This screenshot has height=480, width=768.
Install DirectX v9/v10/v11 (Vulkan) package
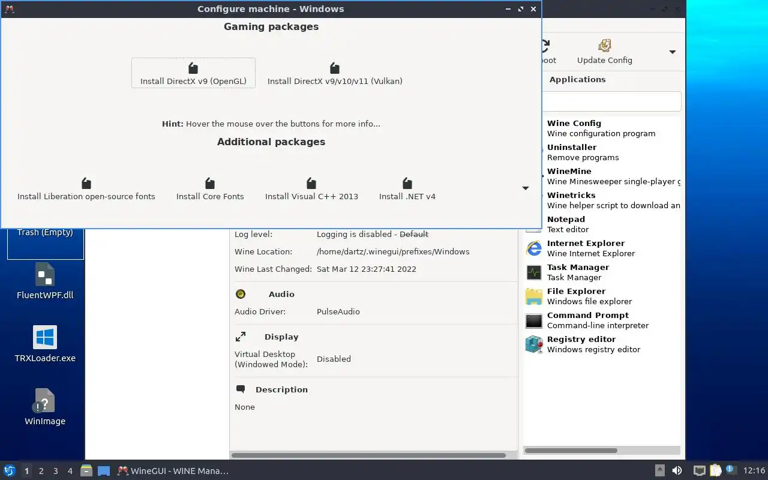click(335, 73)
